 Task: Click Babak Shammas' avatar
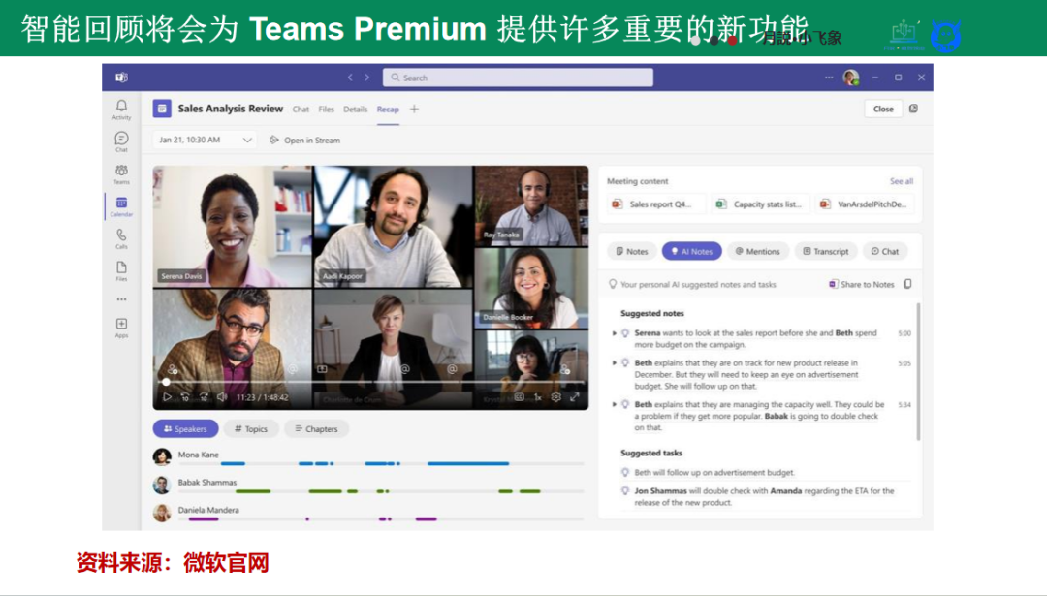[x=162, y=485]
